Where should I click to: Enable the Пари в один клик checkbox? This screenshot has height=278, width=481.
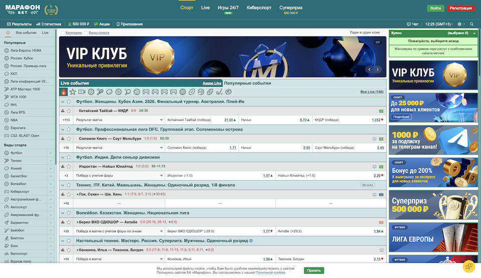coord(384,33)
